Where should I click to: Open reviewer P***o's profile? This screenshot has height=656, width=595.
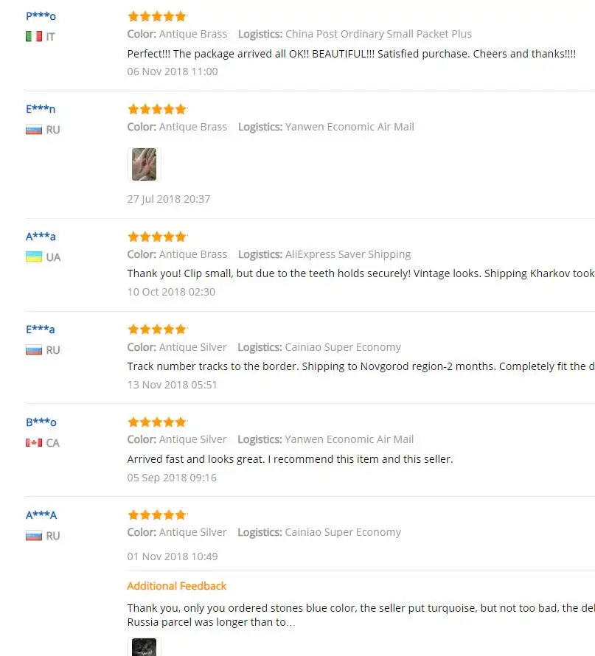(41, 16)
